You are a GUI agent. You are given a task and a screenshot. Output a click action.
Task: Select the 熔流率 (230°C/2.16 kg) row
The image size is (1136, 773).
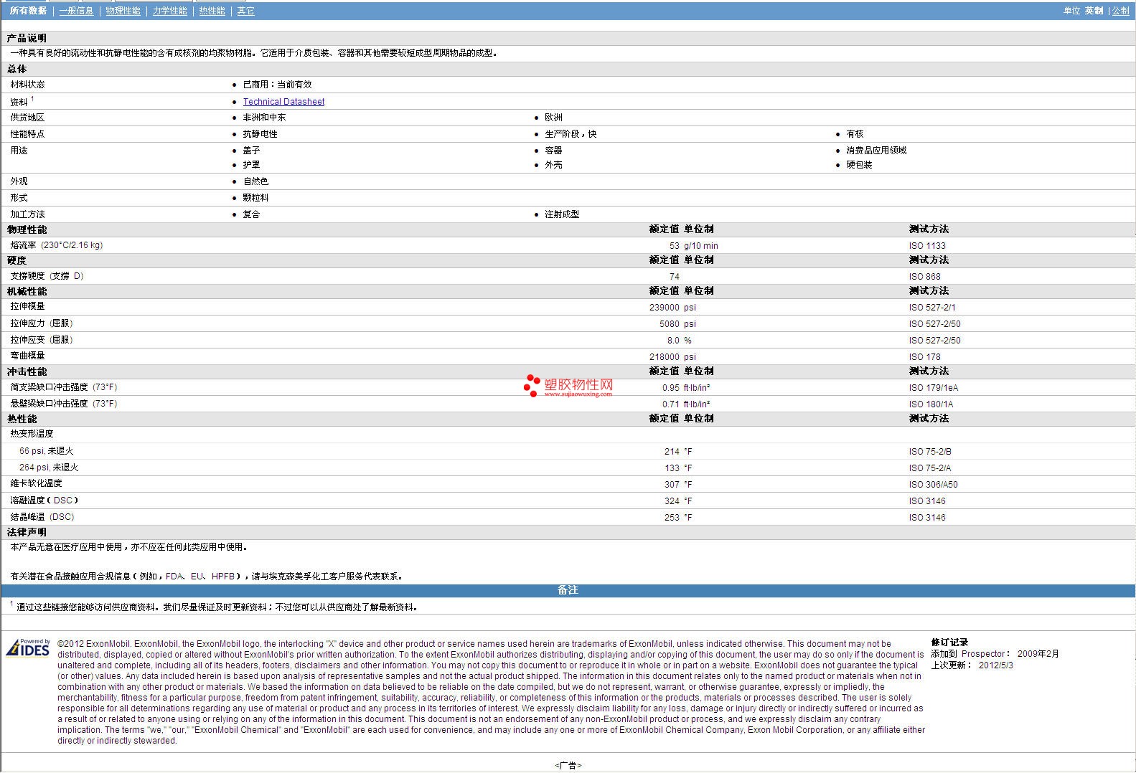click(568, 245)
